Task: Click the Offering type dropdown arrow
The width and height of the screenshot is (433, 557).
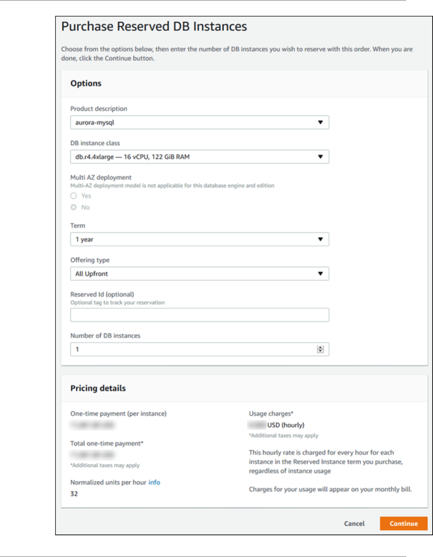Action: pyautogui.click(x=320, y=273)
